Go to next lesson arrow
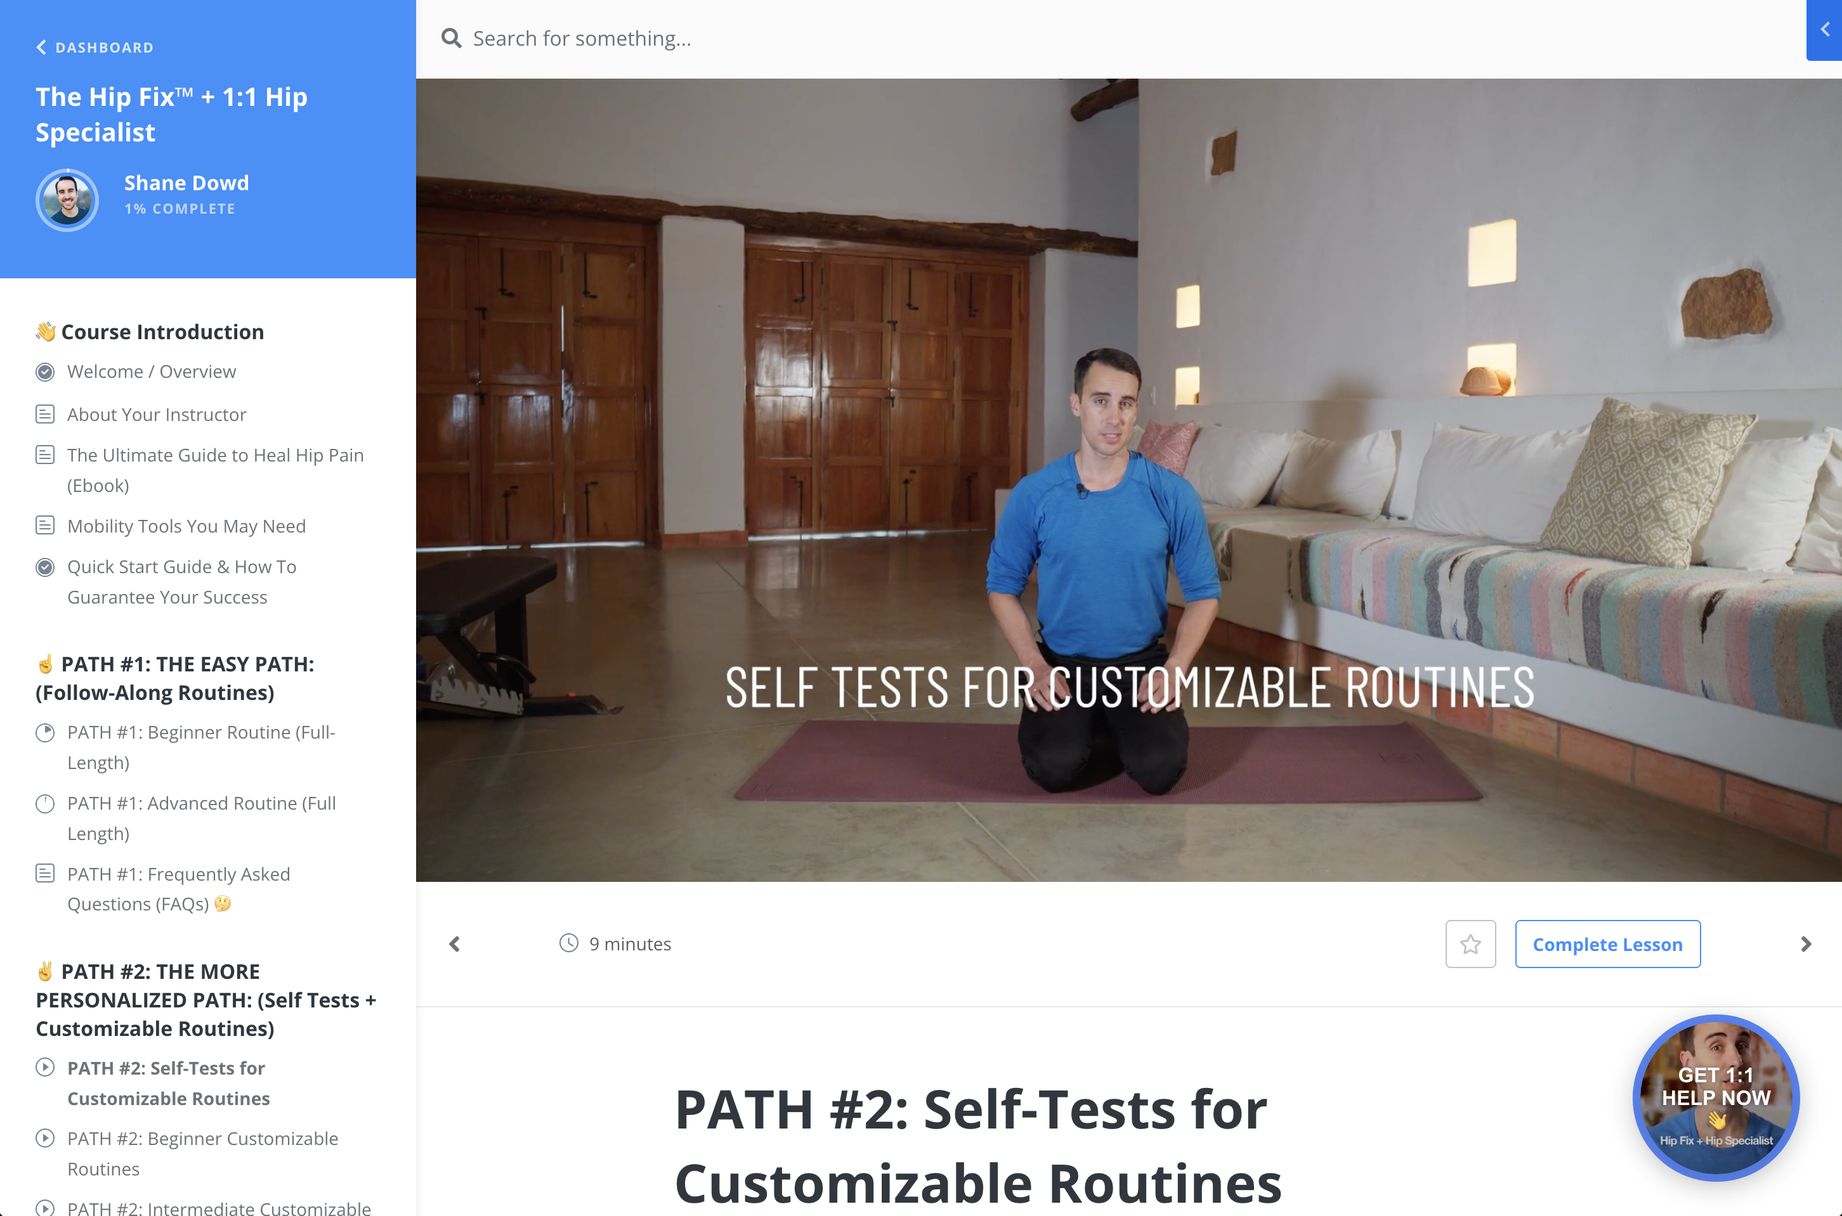Viewport: 1842px width, 1216px height. point(1806,944)
